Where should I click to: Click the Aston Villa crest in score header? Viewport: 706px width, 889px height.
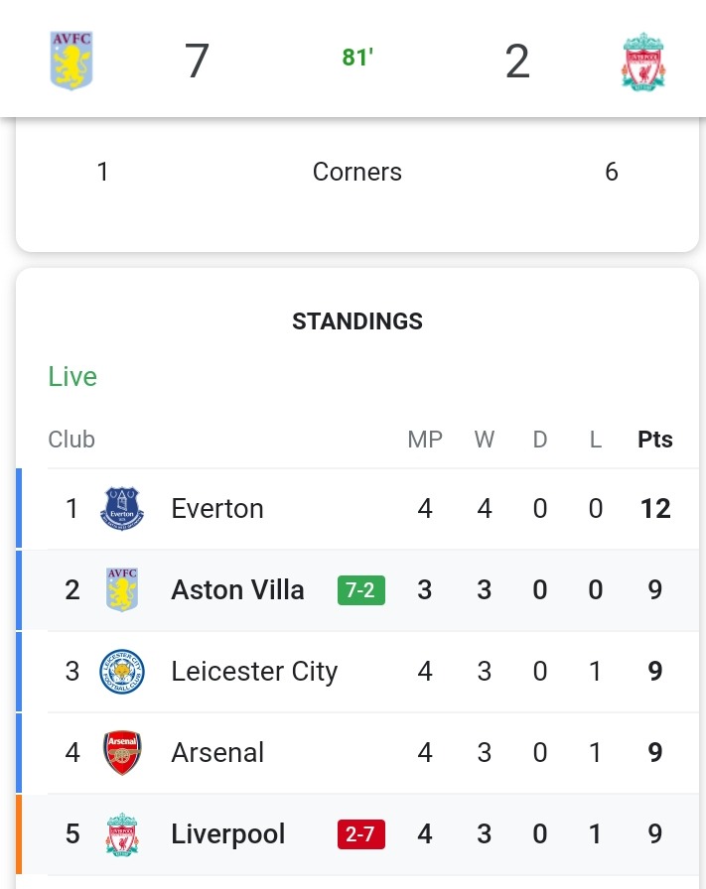coord(71,61)
